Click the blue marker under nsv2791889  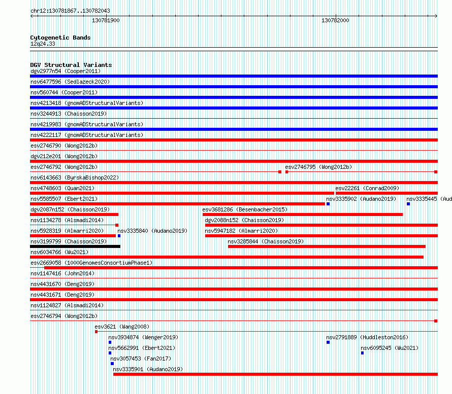[328, 342]
